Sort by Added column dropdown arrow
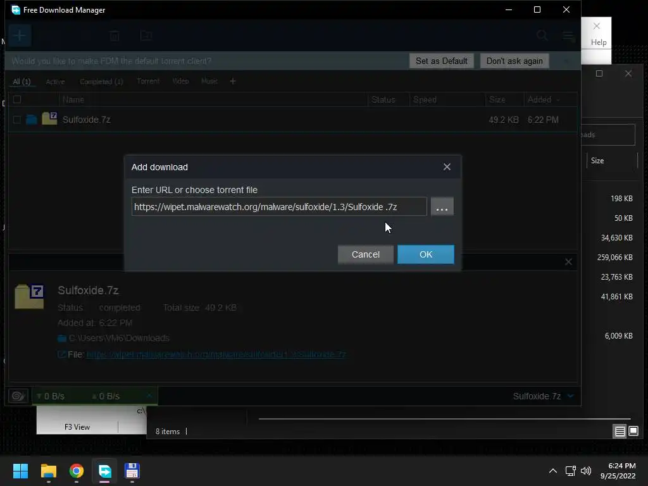648x486 pixels. click(558, 100)
